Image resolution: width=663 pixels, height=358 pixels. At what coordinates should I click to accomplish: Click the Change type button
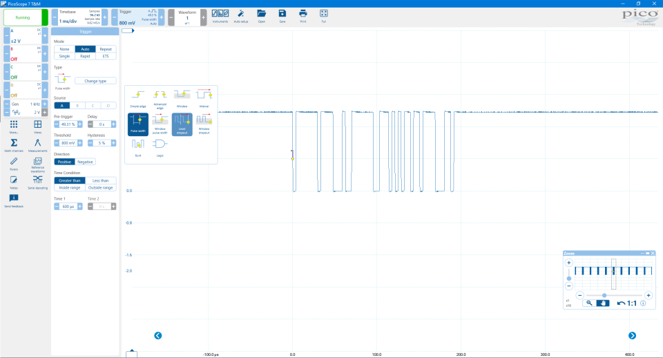tap(95, 81)
